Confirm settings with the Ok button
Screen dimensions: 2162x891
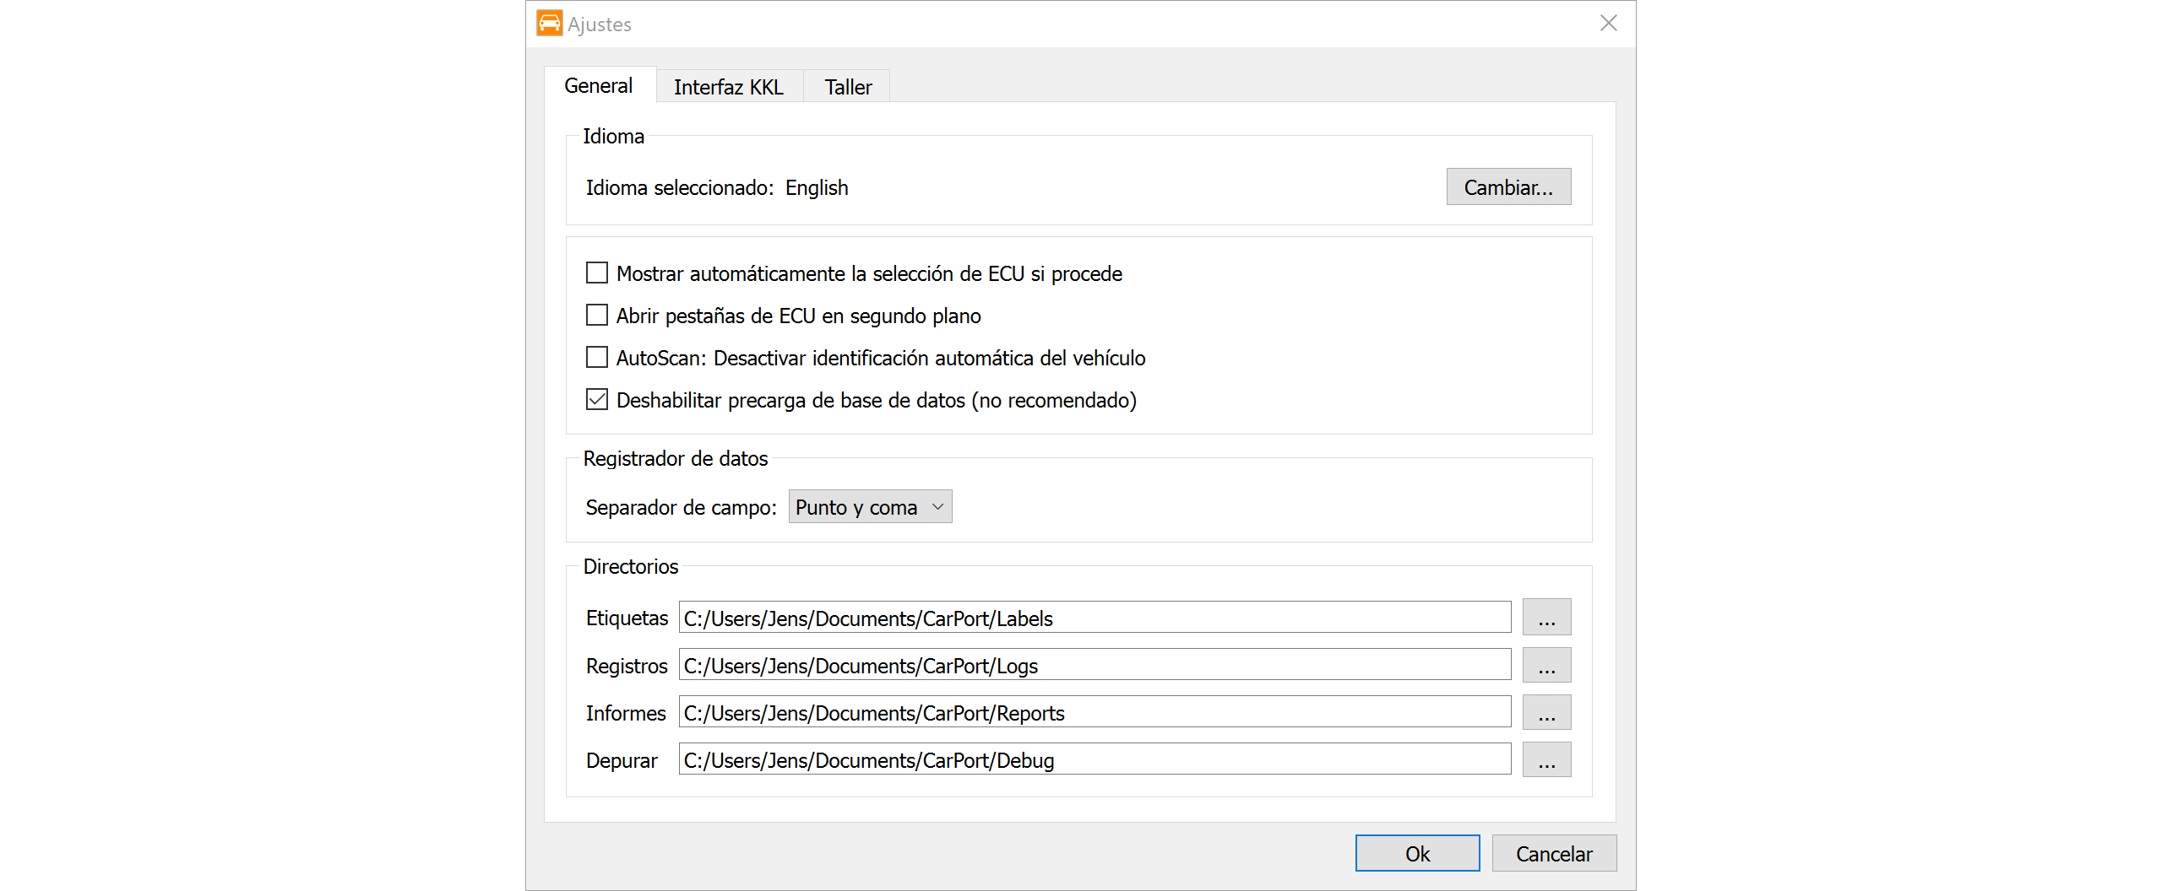(x=1416, y=853)
